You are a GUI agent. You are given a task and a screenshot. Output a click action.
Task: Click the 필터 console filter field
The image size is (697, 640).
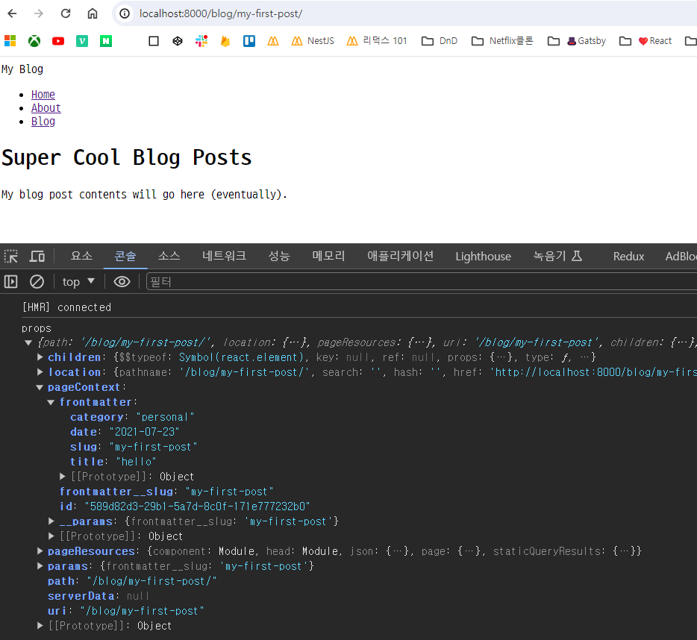[x=422, y=282]
